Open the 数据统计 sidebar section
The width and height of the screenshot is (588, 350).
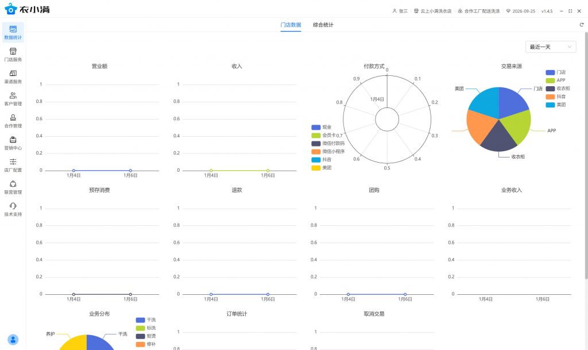pyautogui.click(x=13, y=32)
